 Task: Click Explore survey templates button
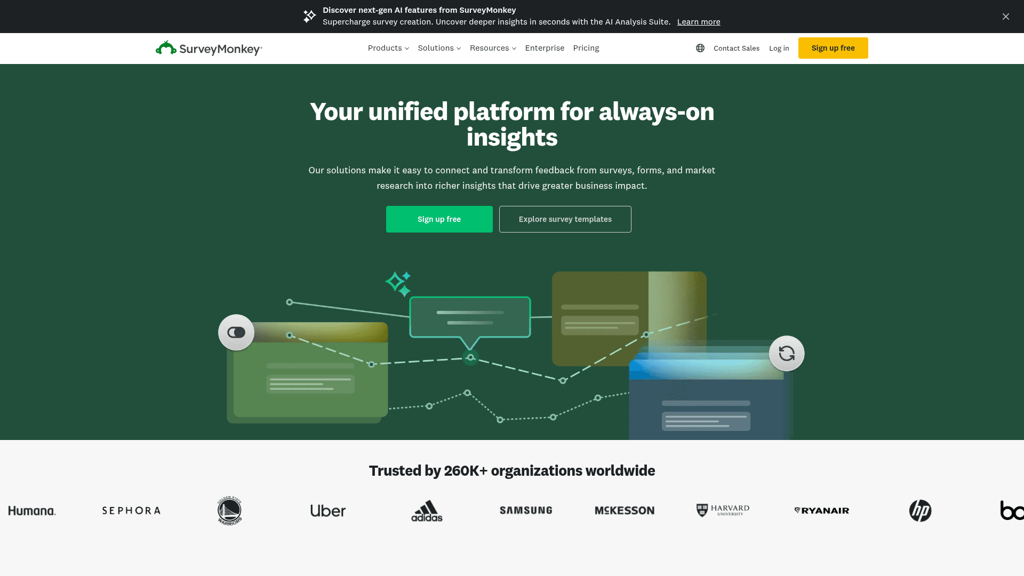pyautogui.click(x=565, y=219)
